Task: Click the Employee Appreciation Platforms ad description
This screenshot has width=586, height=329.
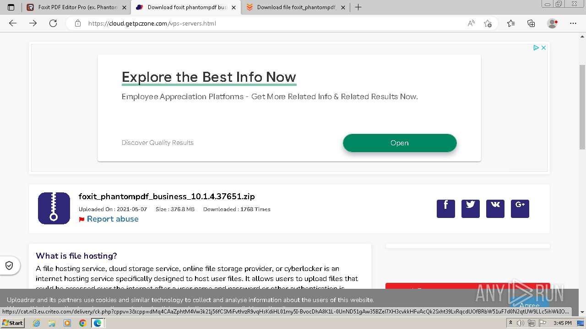Action: [270, 96]
